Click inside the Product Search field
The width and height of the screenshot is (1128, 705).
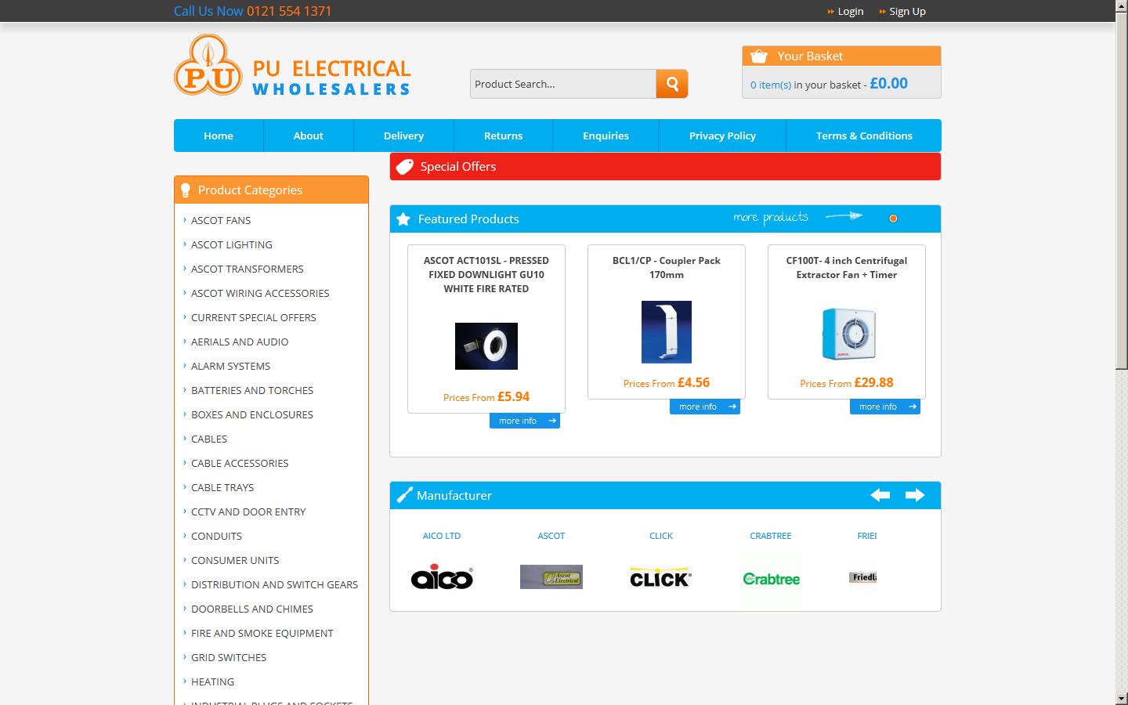tap(562, 83)
